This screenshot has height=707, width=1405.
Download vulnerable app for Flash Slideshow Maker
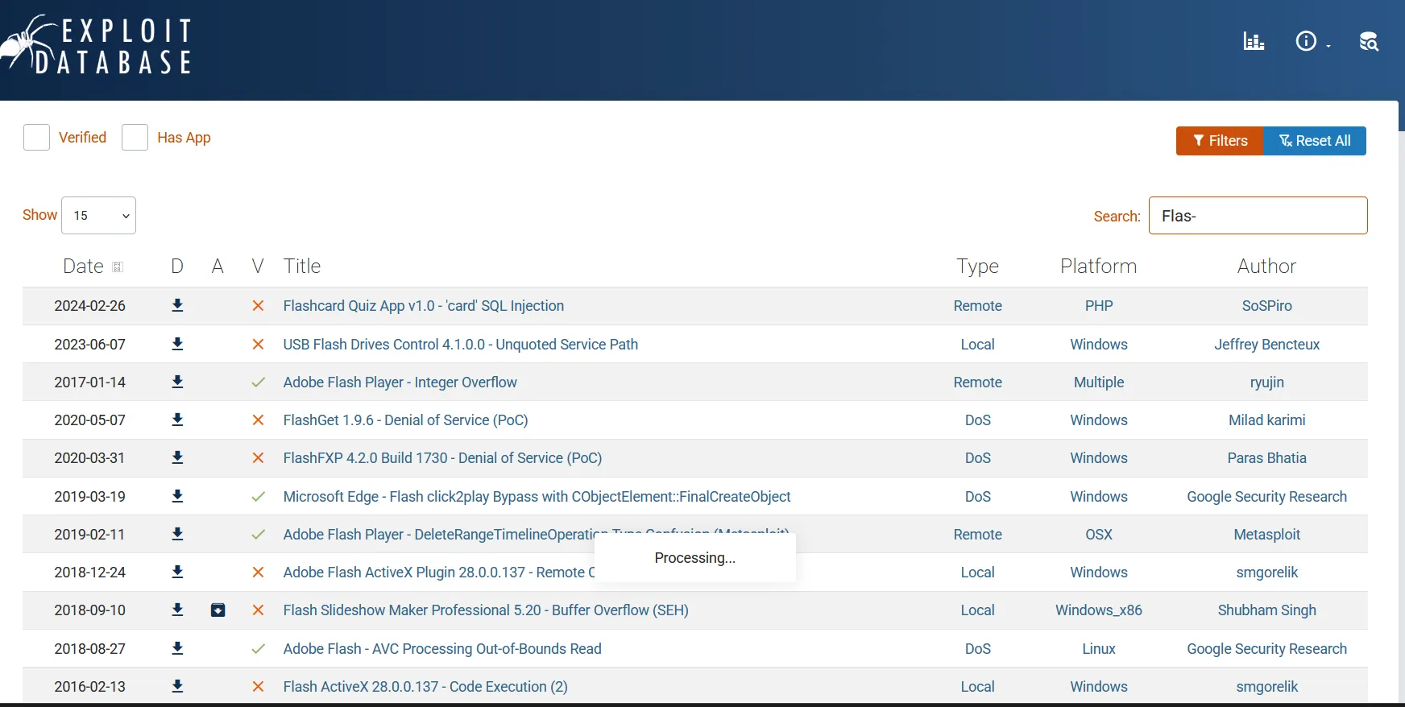click(x=218, y=610)
